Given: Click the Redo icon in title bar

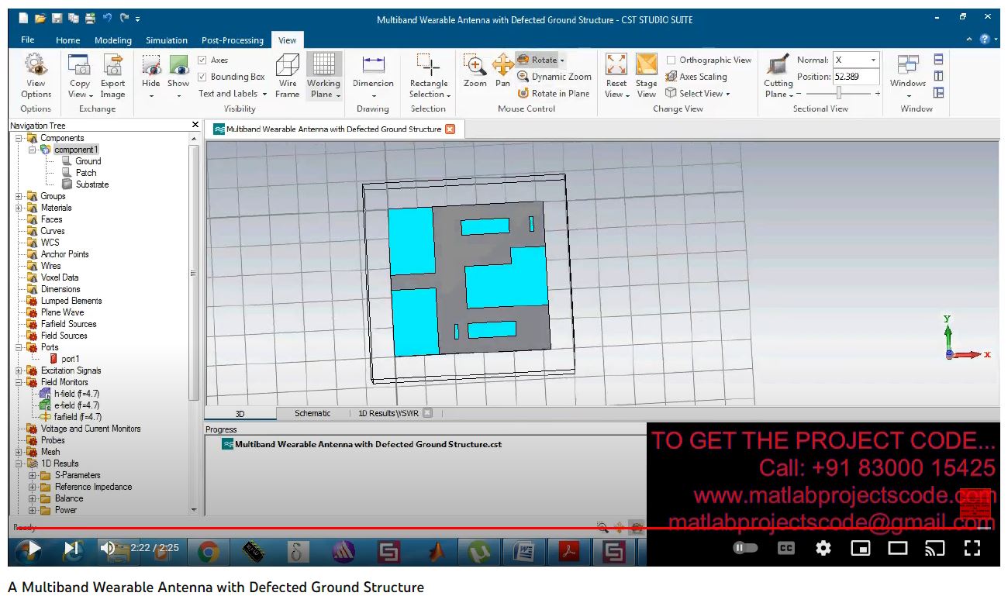Looking at the screenshot, I should (123, 18).
